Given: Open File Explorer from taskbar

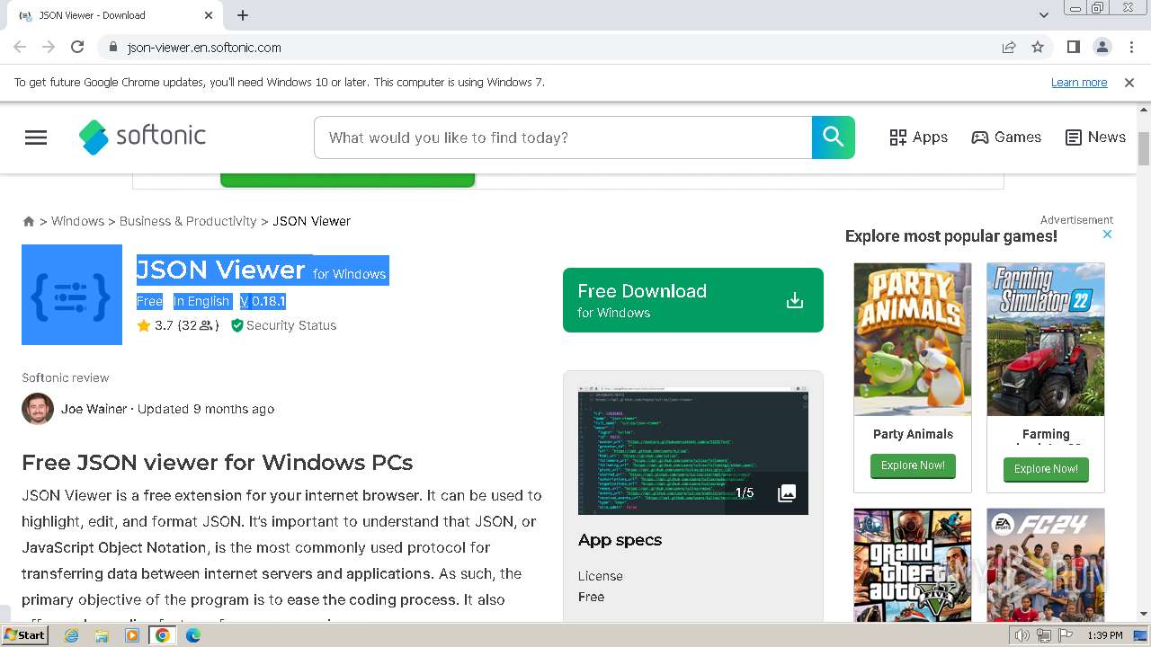Looking at the screenshot, I should [x=102, y=635].
